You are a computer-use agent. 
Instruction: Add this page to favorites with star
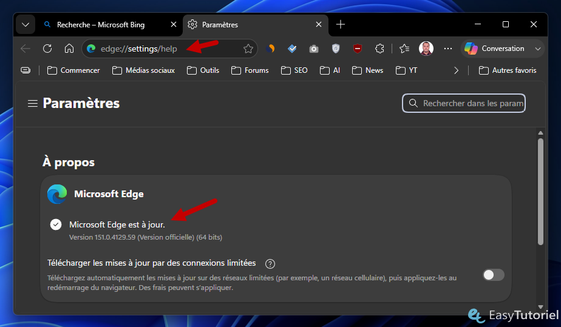click(248, 49)
